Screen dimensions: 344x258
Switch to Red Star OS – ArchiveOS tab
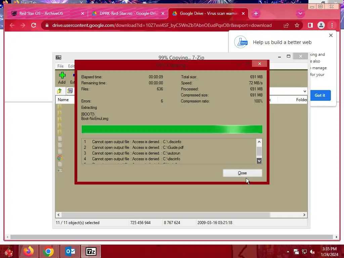[41, 13]
